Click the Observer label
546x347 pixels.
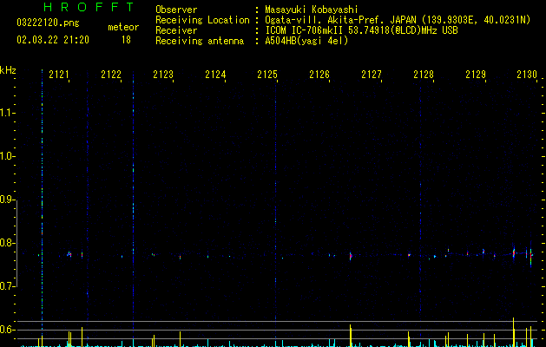pos(176,10)
